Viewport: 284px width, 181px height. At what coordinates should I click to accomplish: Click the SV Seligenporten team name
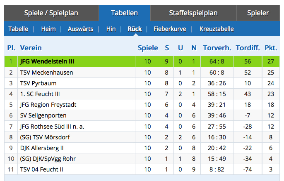(43, 115)
